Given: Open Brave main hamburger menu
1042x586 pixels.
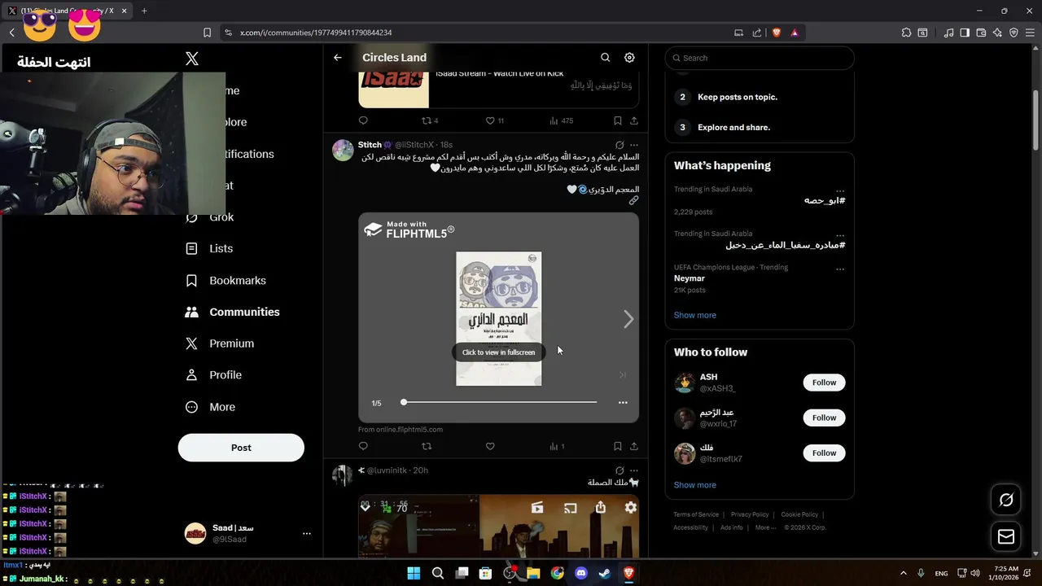Looking at the screenshot, I should [x=1030, y=33].
